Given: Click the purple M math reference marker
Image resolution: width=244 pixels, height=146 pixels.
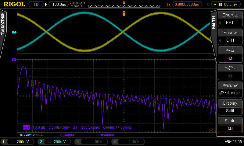Looking at the screenshot, I should tap(14, 60).
